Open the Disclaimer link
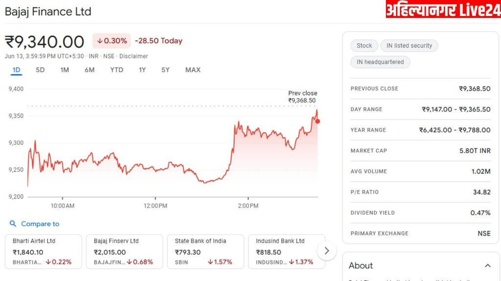 (134, 56)
